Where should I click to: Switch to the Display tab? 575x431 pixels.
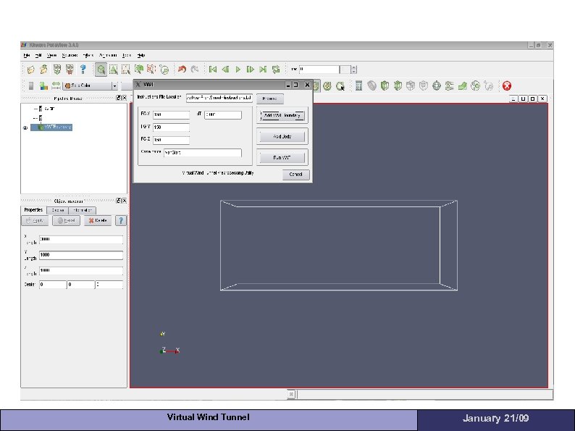coord(58,210)
